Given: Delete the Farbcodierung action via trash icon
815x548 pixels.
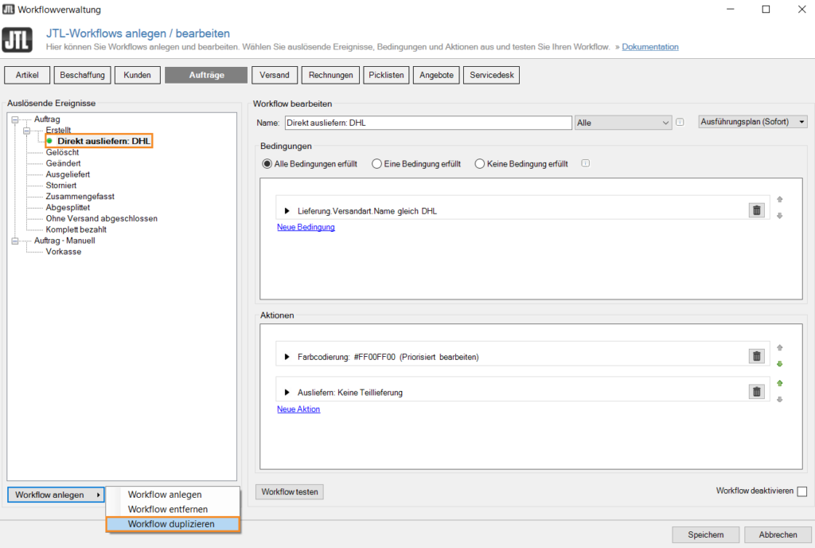Looking at the screenshot, I should [x=755, y=355].
